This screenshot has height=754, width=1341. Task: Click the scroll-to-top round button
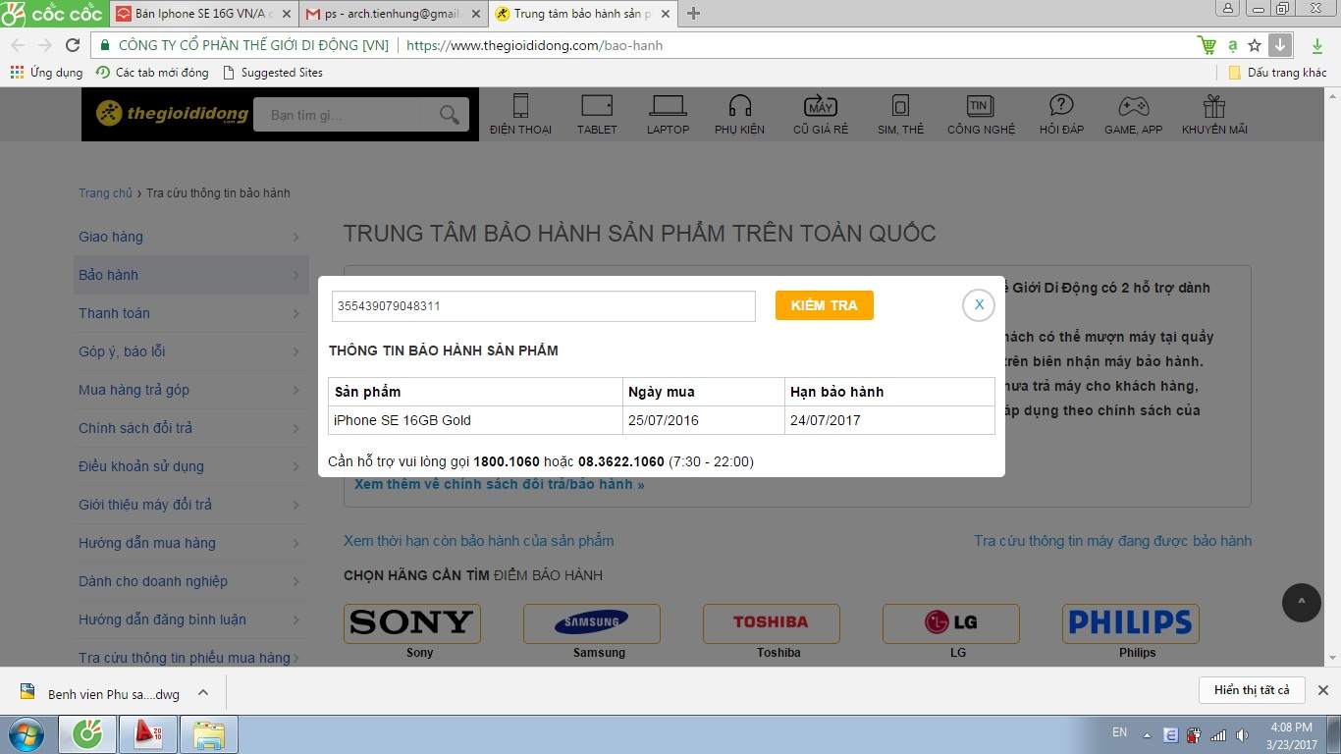1302,602
